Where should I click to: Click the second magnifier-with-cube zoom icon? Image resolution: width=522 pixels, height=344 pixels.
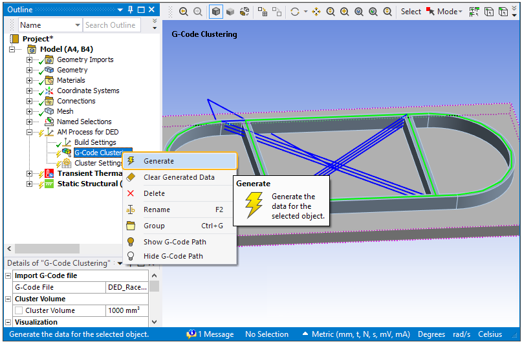[x=373, y=12]
